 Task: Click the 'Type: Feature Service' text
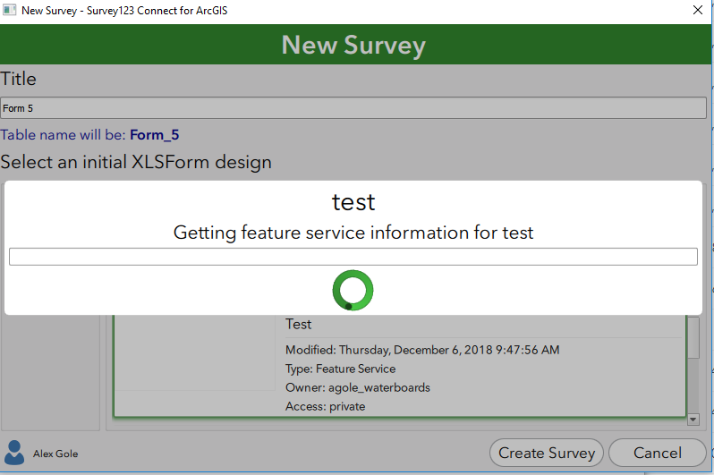click(x=340, y=369)
